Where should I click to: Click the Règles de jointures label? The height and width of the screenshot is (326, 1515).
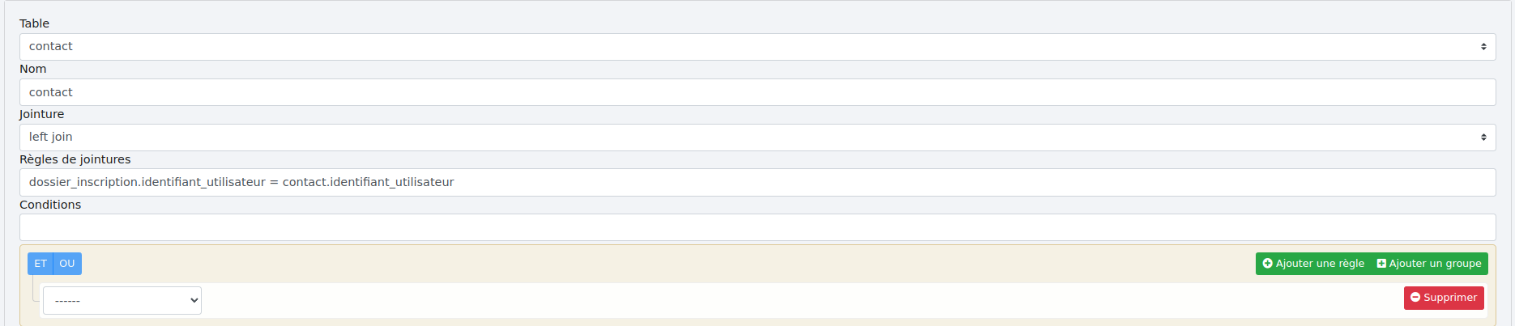tap(75, 159)
